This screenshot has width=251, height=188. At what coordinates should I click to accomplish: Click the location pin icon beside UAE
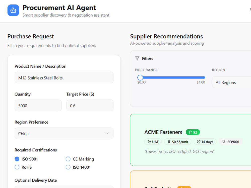point(149,142)
